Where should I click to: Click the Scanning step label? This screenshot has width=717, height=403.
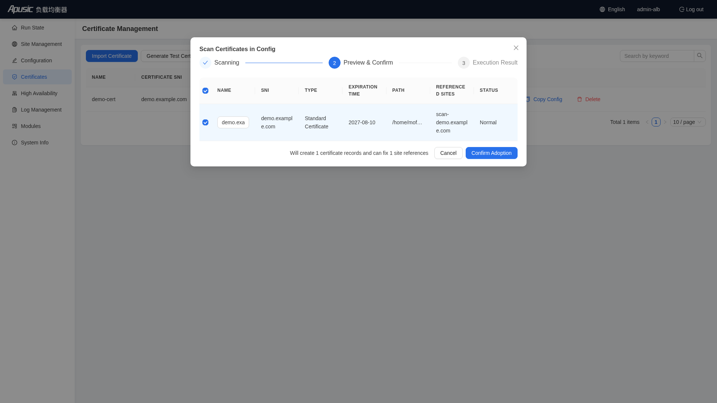coord(227,63)
